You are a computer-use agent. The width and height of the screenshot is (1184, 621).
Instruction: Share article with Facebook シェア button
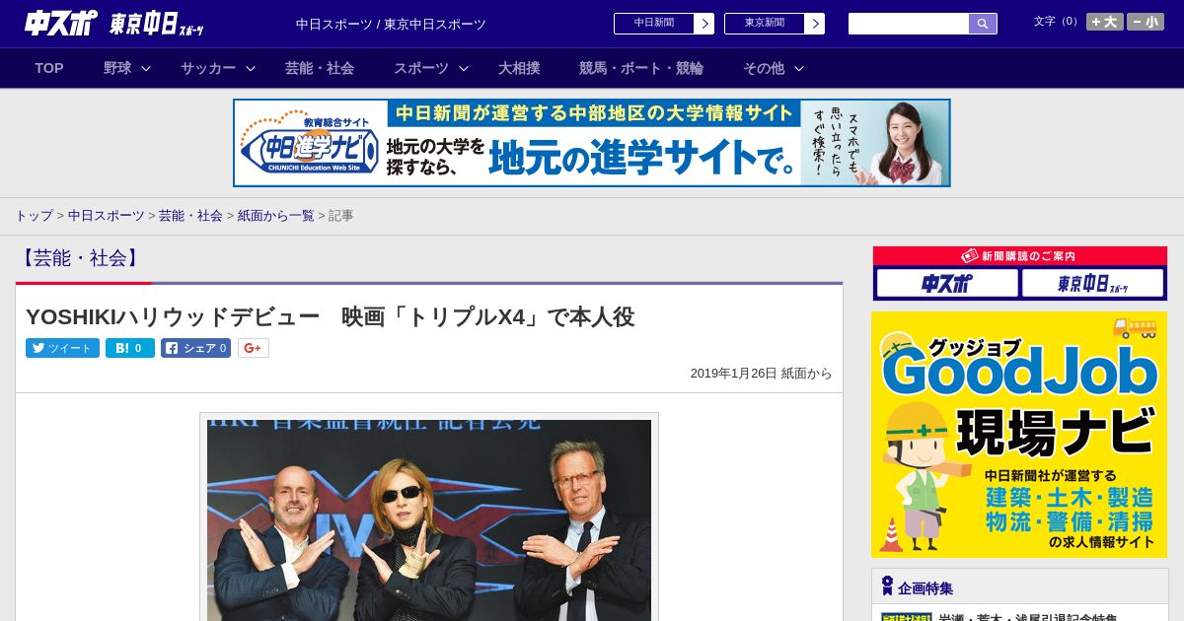(x=196, y=348)
